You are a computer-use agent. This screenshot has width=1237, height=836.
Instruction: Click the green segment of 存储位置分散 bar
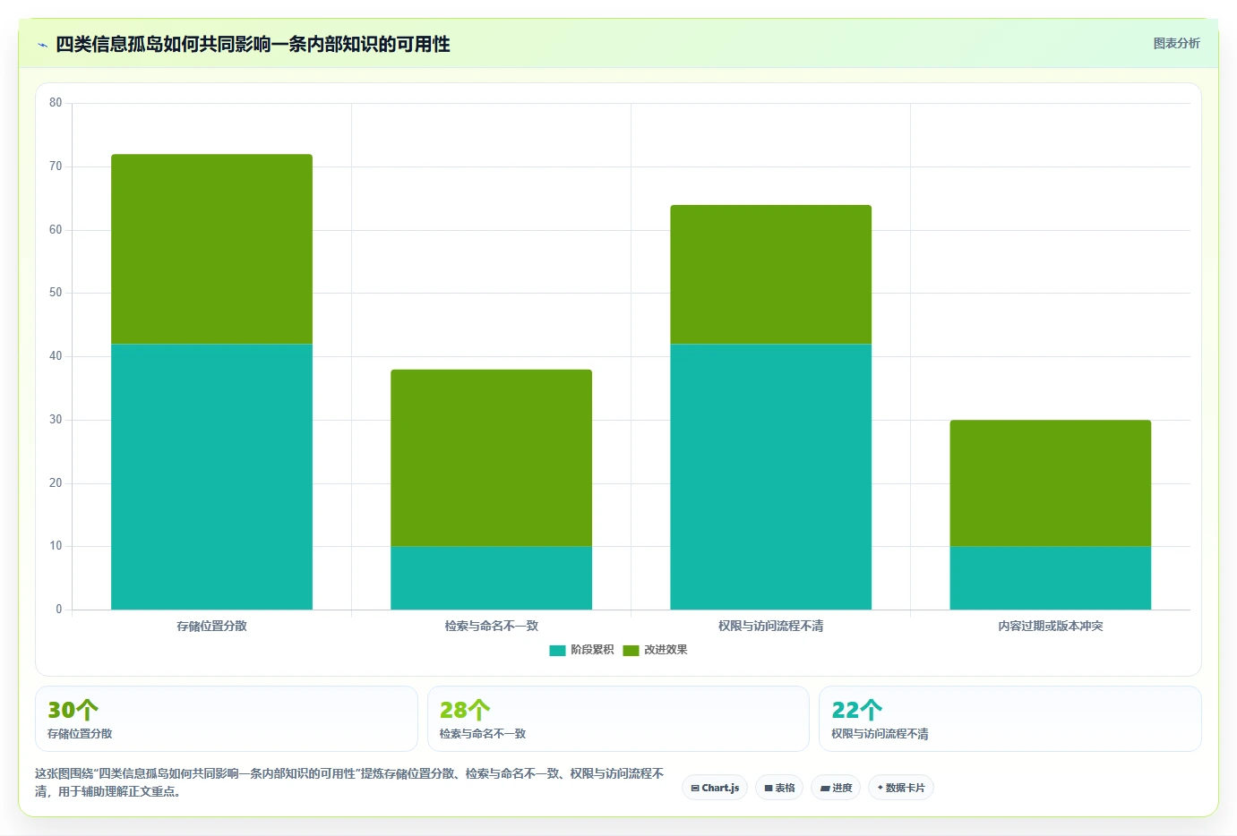pyautogui.click(x=211, y=249)
